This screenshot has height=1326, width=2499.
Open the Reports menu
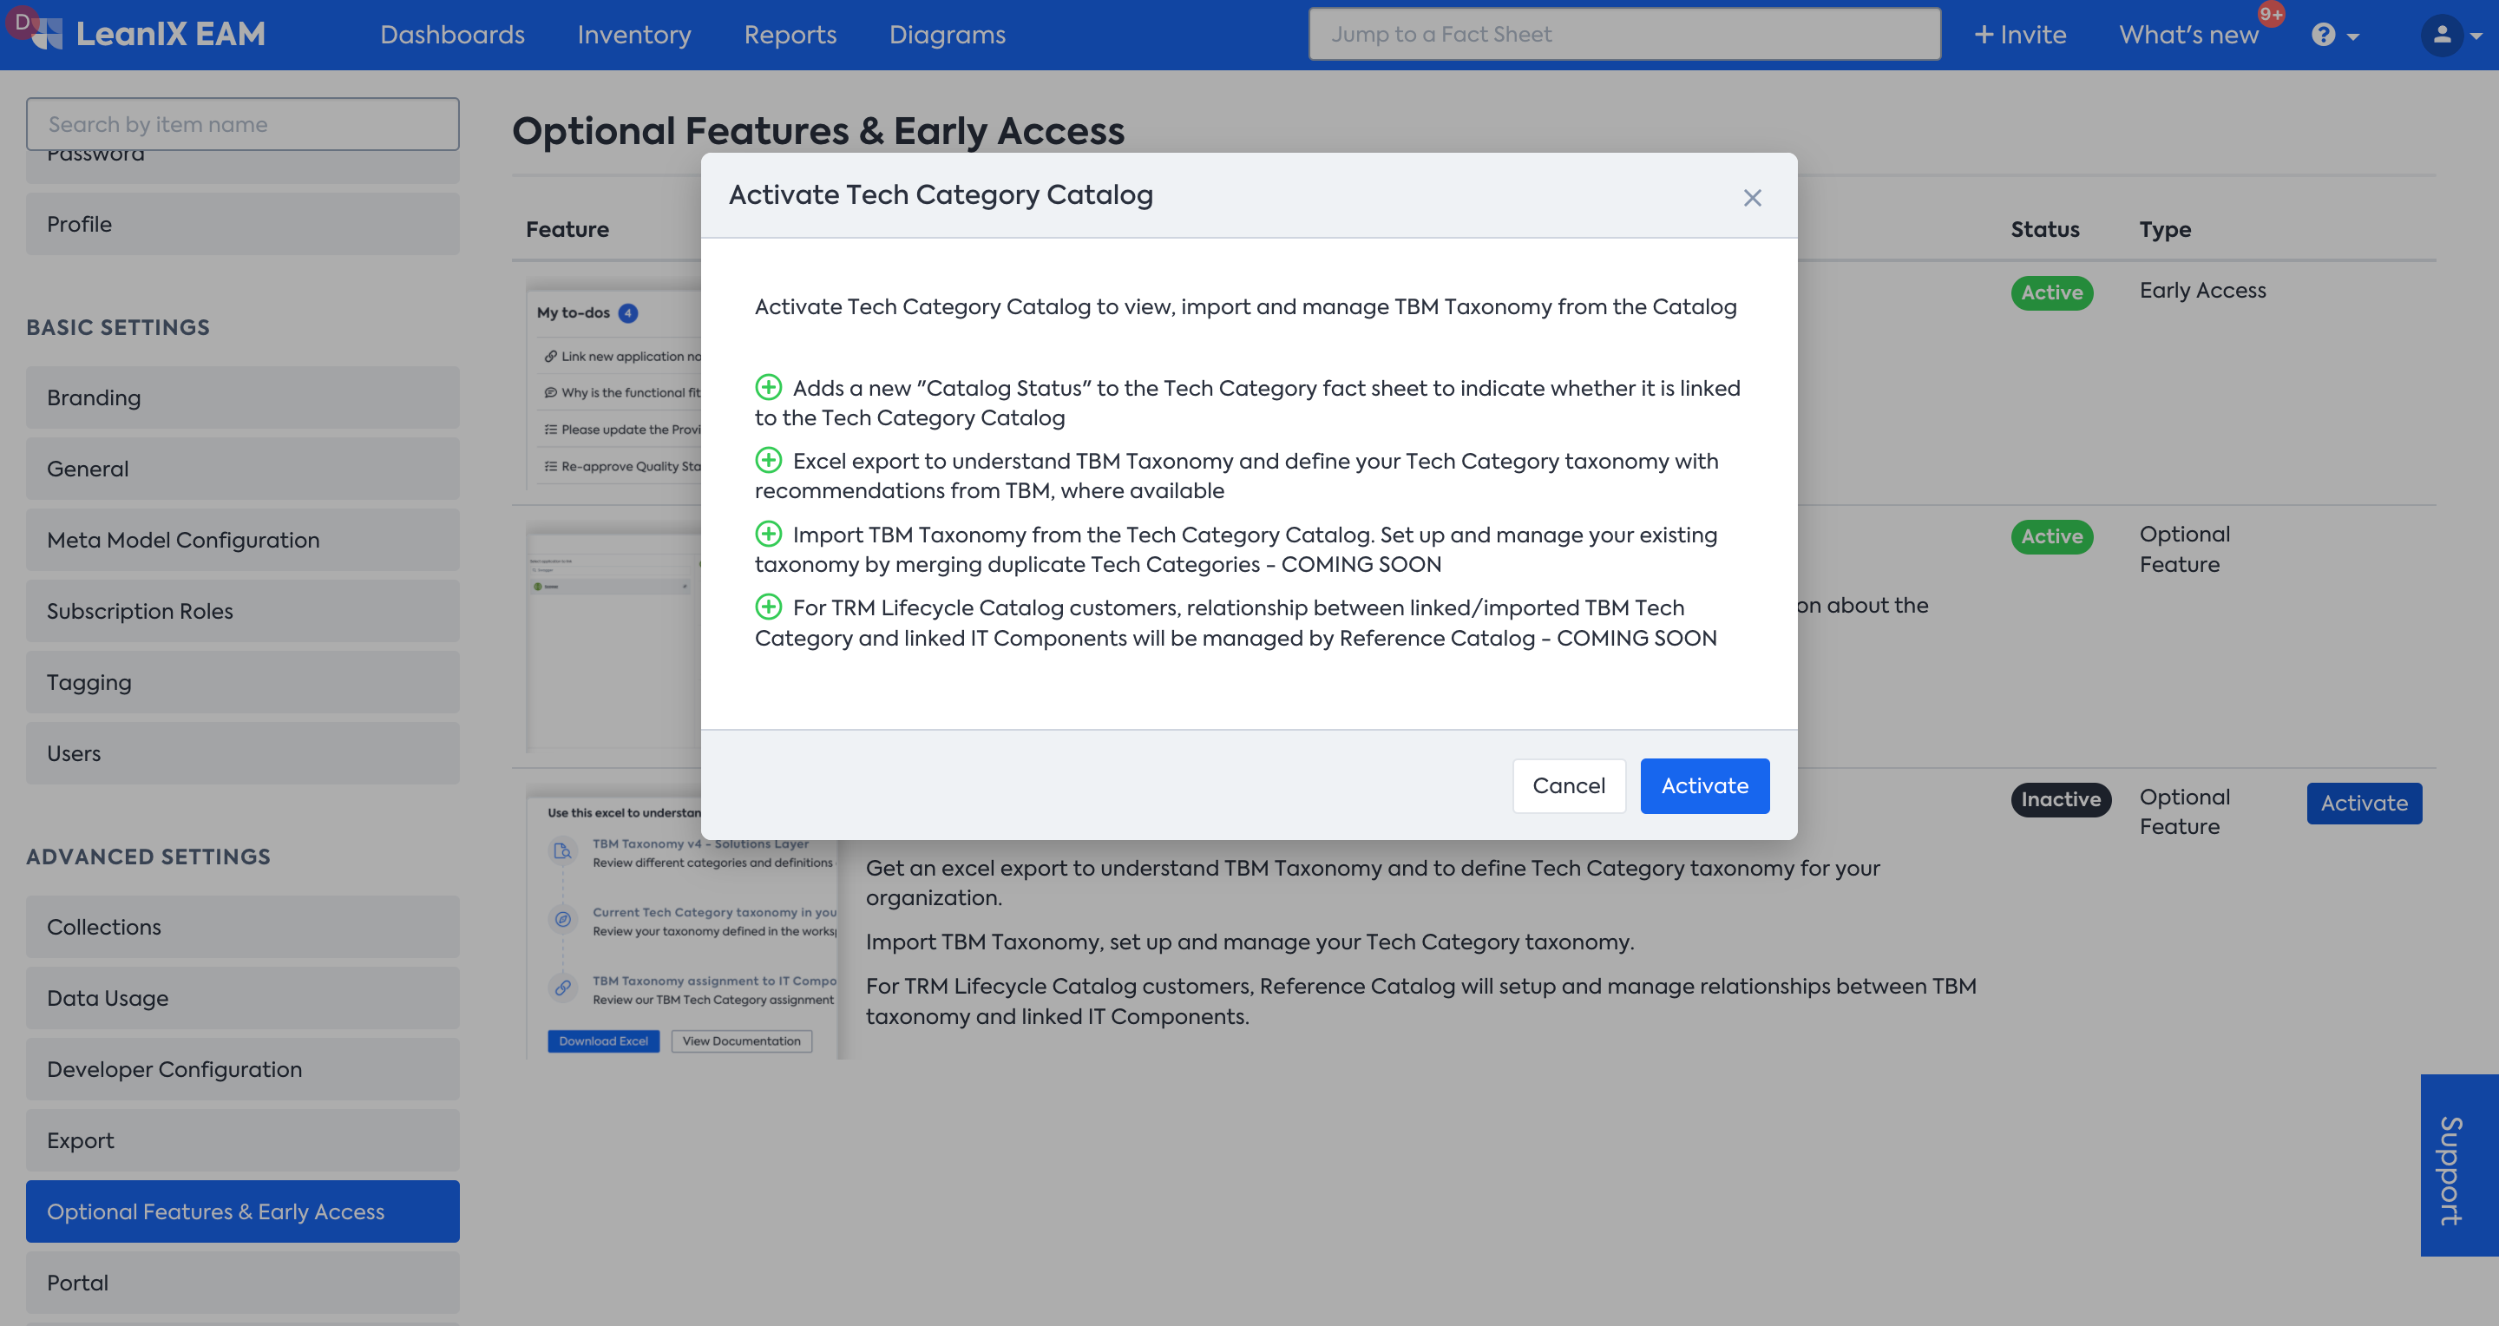(x=790, y=35)
